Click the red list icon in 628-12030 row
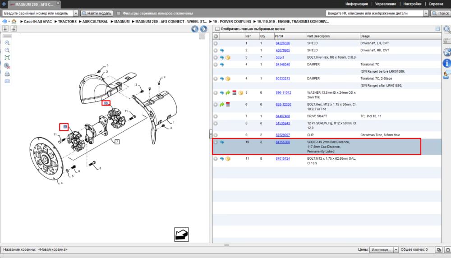Screen dimensions: 451x258 click(x=228, y=104)
